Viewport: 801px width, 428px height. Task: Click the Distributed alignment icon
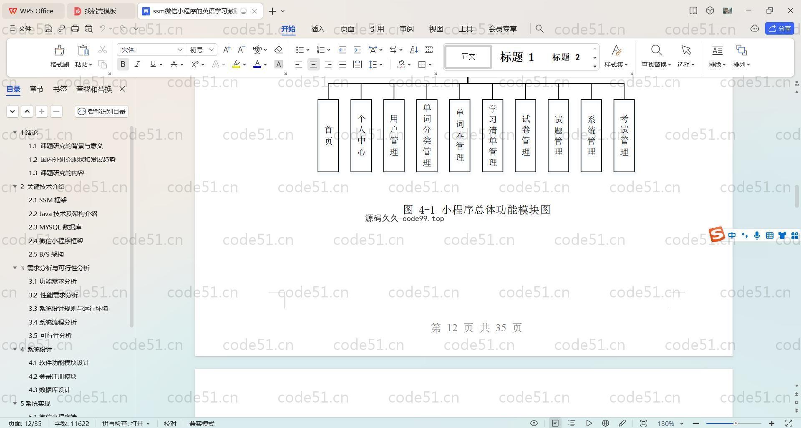[358, 64]
